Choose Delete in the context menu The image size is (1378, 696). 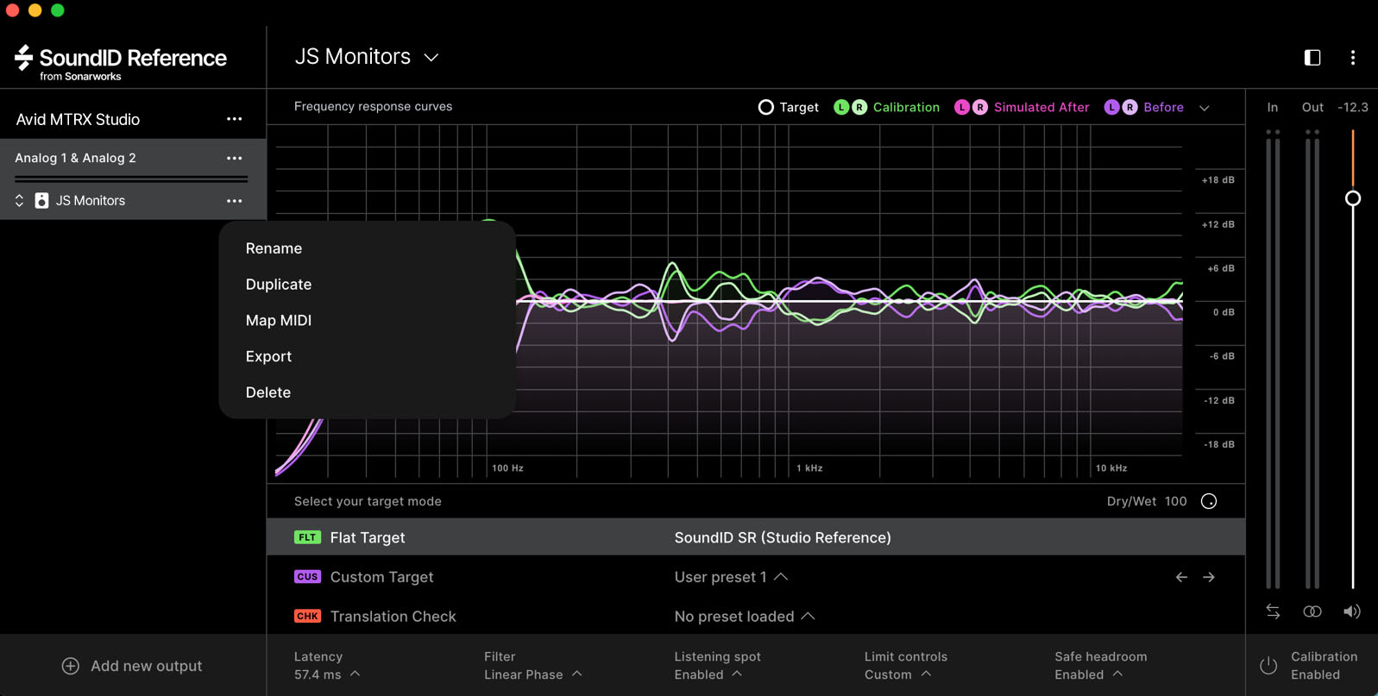tap(268, 392)
